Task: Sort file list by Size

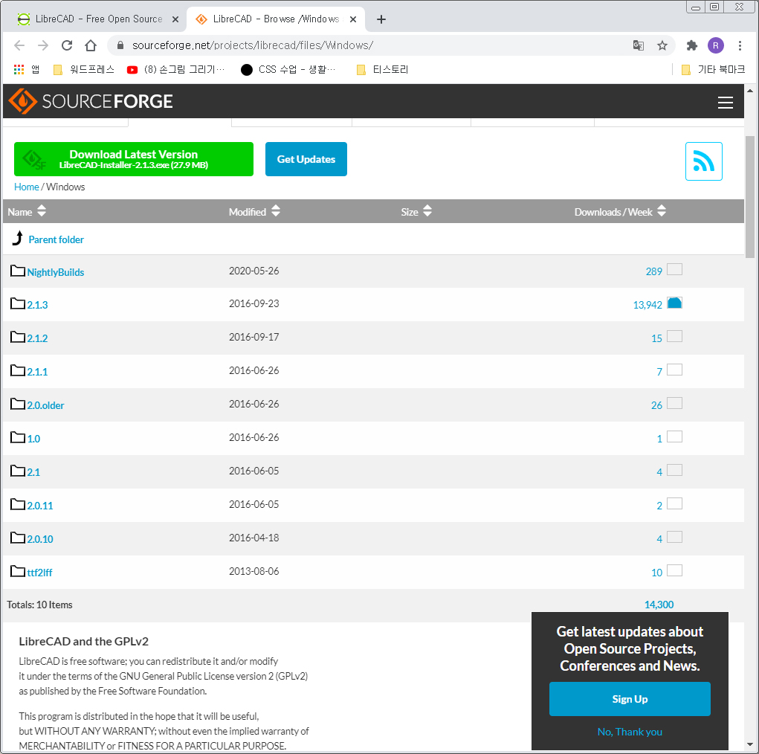Action: [416, 212]
